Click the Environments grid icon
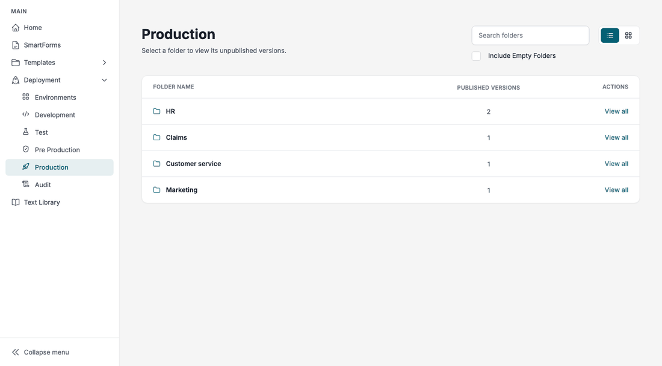Screen dimensions: 662x366 click(26, 97)
